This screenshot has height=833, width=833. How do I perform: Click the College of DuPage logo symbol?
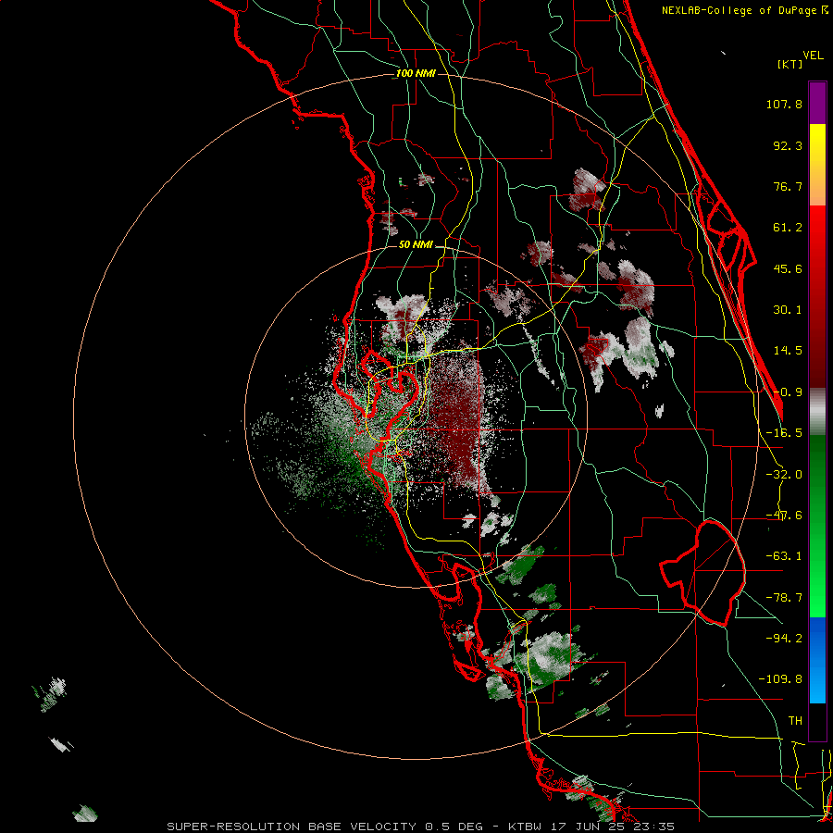[825, 9]
